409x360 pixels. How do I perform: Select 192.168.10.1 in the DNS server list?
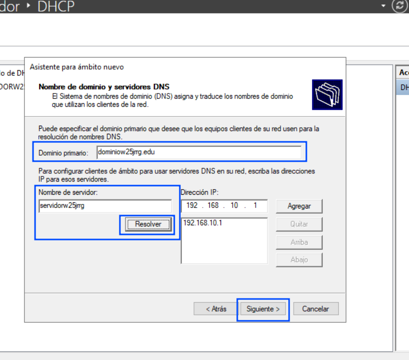pos(203,223)
